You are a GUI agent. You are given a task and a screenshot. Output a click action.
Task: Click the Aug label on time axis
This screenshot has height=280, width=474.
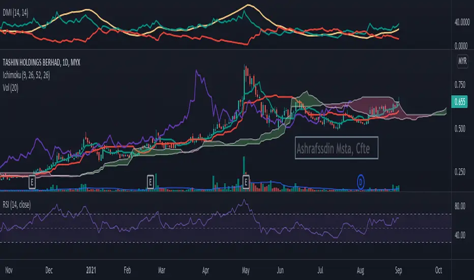point(361,270)
